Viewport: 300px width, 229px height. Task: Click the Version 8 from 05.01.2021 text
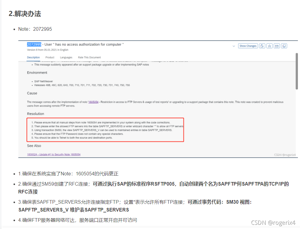pos(47,50)
